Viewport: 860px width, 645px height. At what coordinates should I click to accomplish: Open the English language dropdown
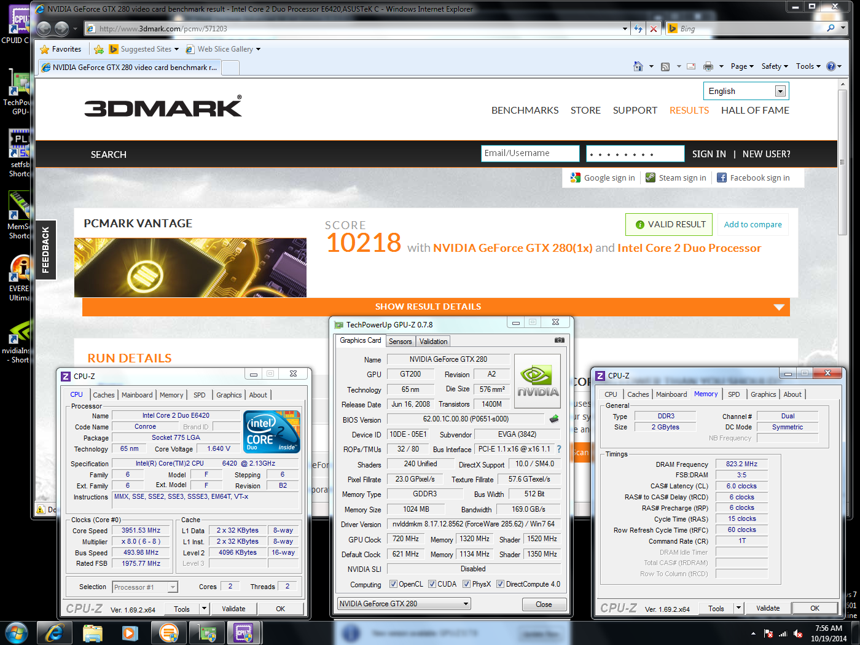[x=746, y=91]
